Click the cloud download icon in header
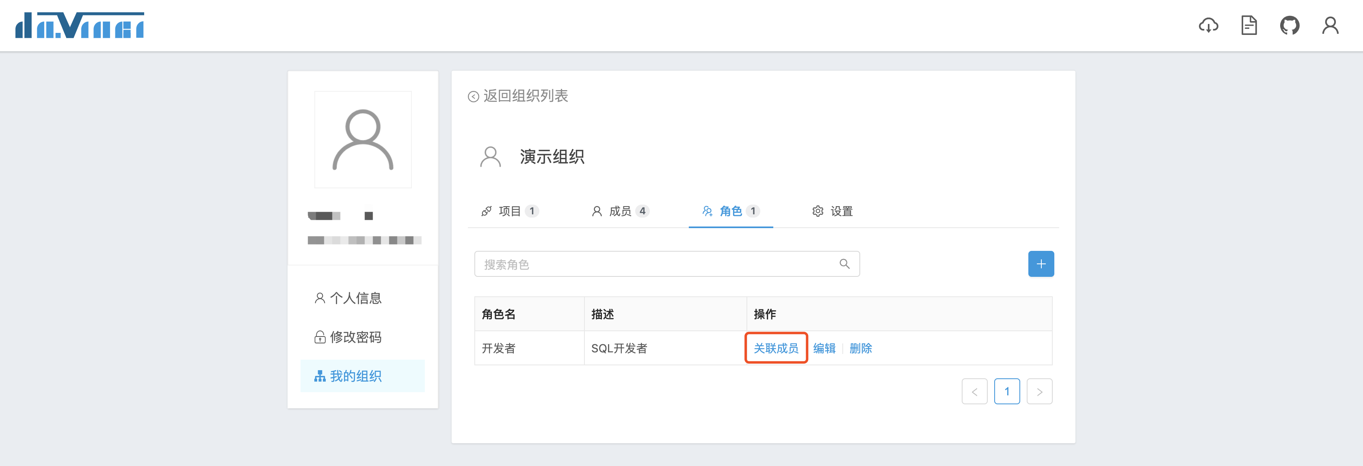Viewport: 1363px width, 466px height. [1208, 26]
